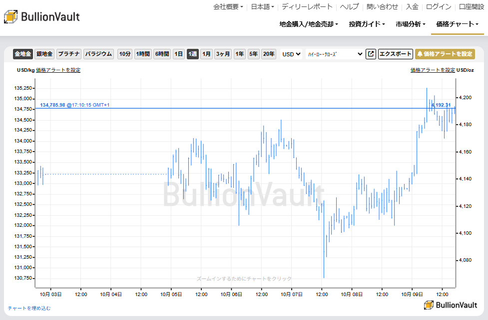488x320 pixels.
Task: Expand the 会社概要 menu
Action: pos(228,6)
